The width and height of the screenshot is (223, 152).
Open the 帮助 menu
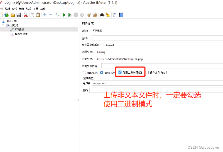pos(43,9)
